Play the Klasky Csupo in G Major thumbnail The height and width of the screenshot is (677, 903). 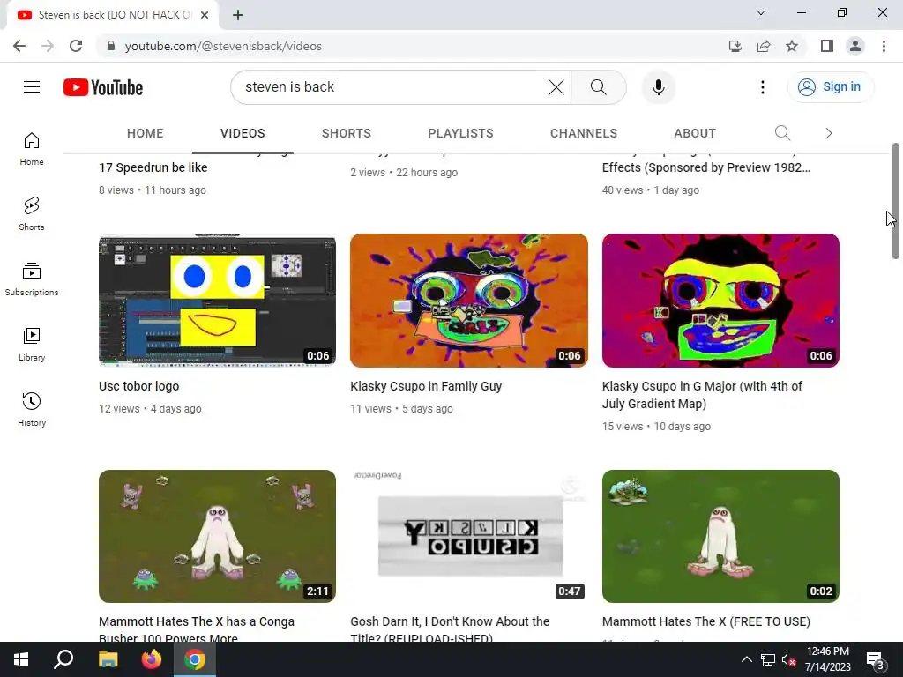(720, 301)
